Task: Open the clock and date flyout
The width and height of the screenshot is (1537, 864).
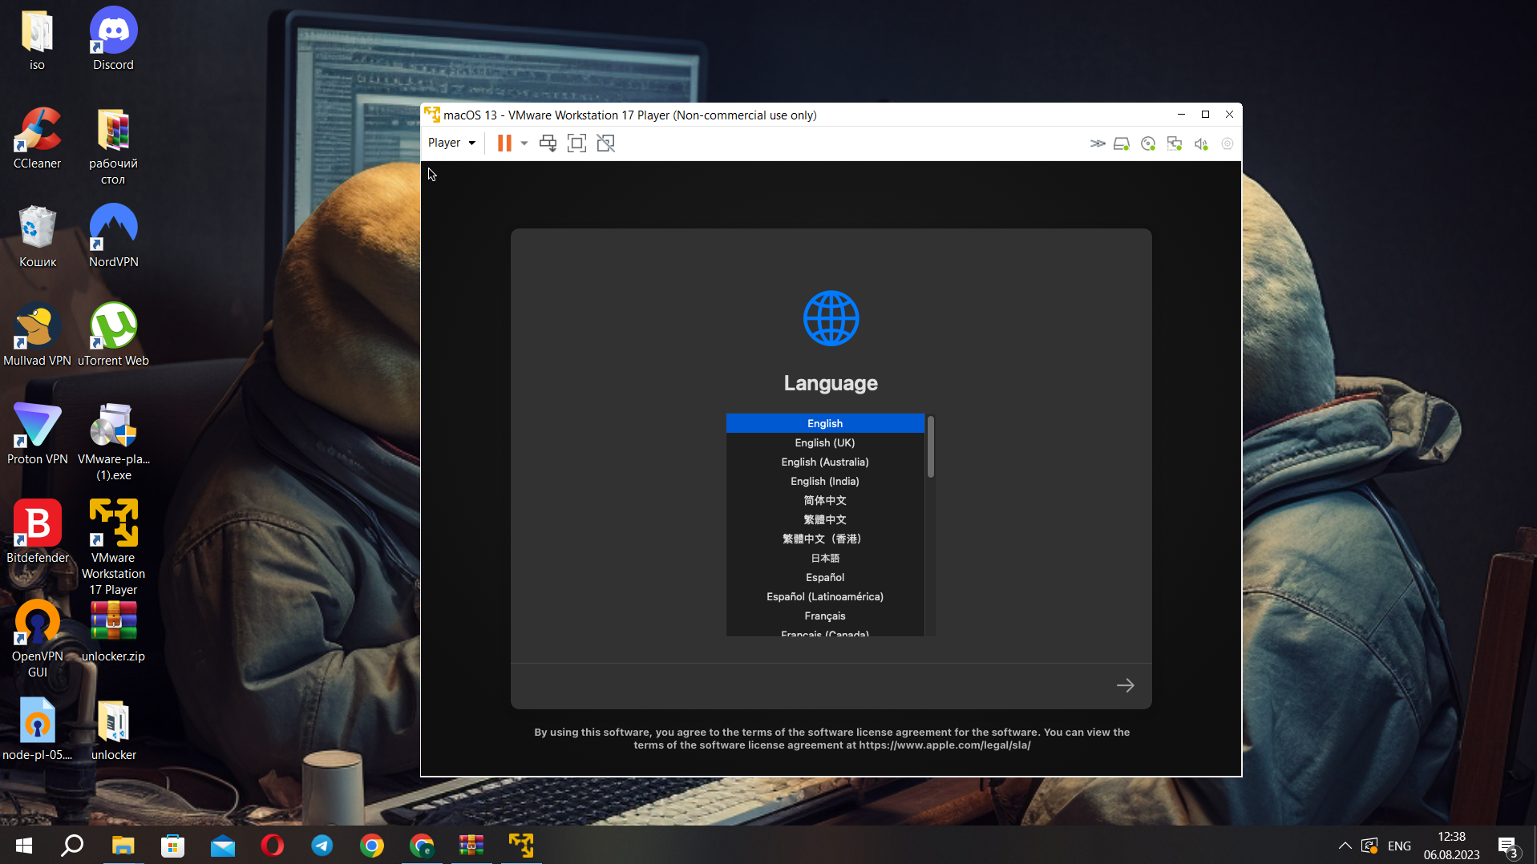Action: tap(1451, 846)
